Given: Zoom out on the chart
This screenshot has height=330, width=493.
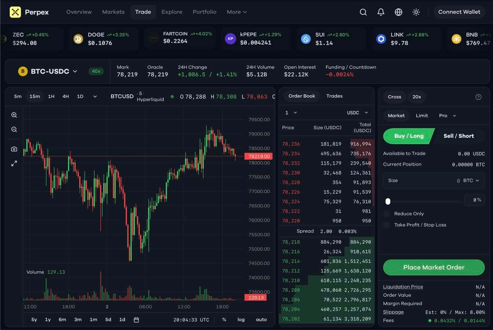Looking at the screenshot, I should [x=14, y=129].
